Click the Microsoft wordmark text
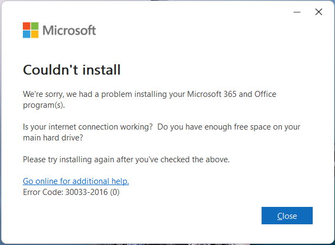The width and height of the screenshot is (335, 245). pyautogui.click(x=69, y=30)
